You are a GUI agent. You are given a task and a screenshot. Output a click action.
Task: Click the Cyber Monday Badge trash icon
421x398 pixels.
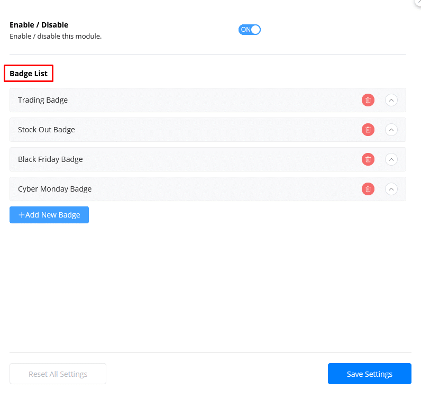(368, 189)
